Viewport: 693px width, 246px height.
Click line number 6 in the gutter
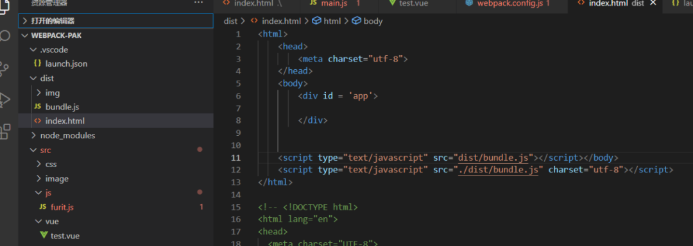238,96
